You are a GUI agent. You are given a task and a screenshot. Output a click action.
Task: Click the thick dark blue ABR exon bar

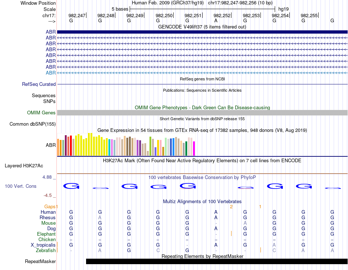202,32
